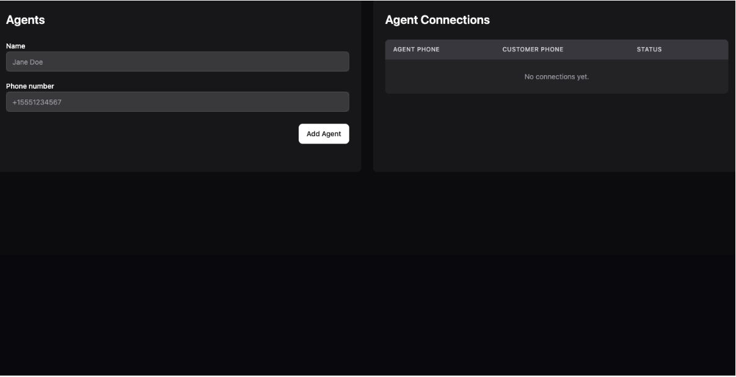This screenshot has width=736, height=377.
Task: Click inside the Agents form card
Action: [x=177, y=153]
